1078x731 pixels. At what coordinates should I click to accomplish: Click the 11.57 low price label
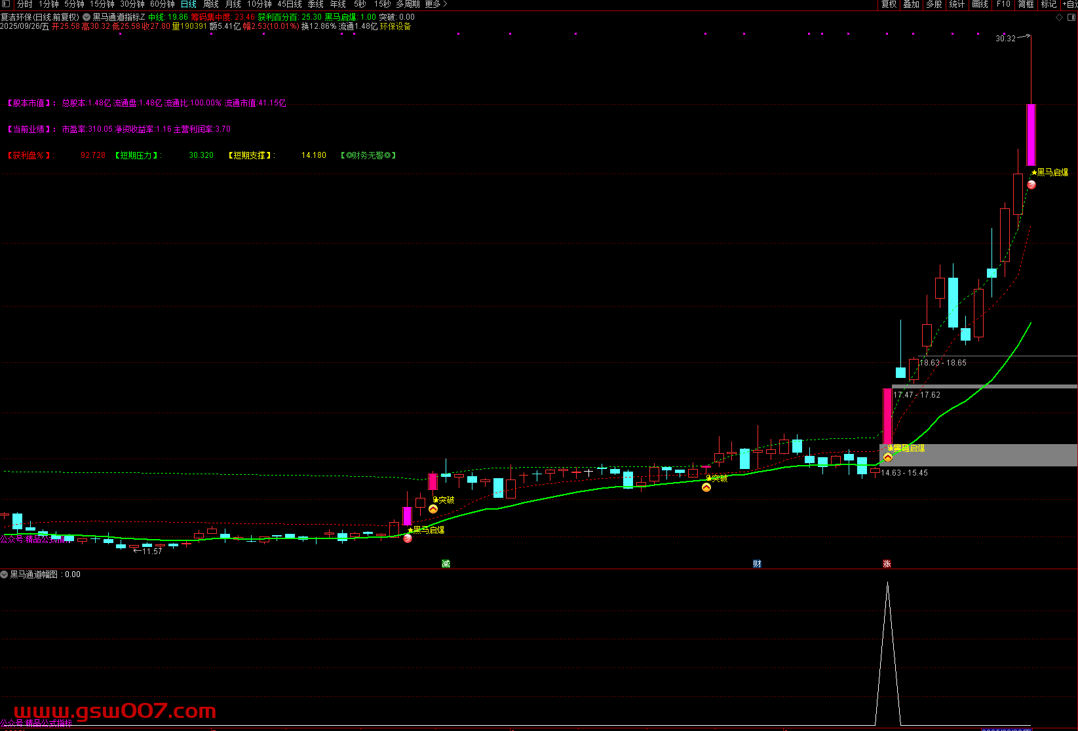click(152, 552)
